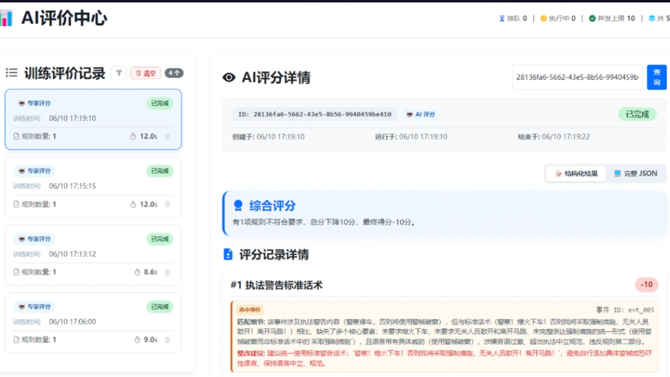Click the 结束于: 06/10 17:19:22 timestamp
670x377 pixels.
[554, 137]
